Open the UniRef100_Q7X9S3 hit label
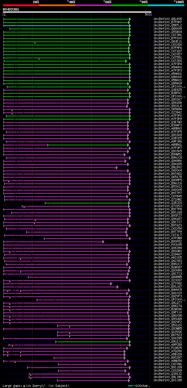 pos(168,206)
